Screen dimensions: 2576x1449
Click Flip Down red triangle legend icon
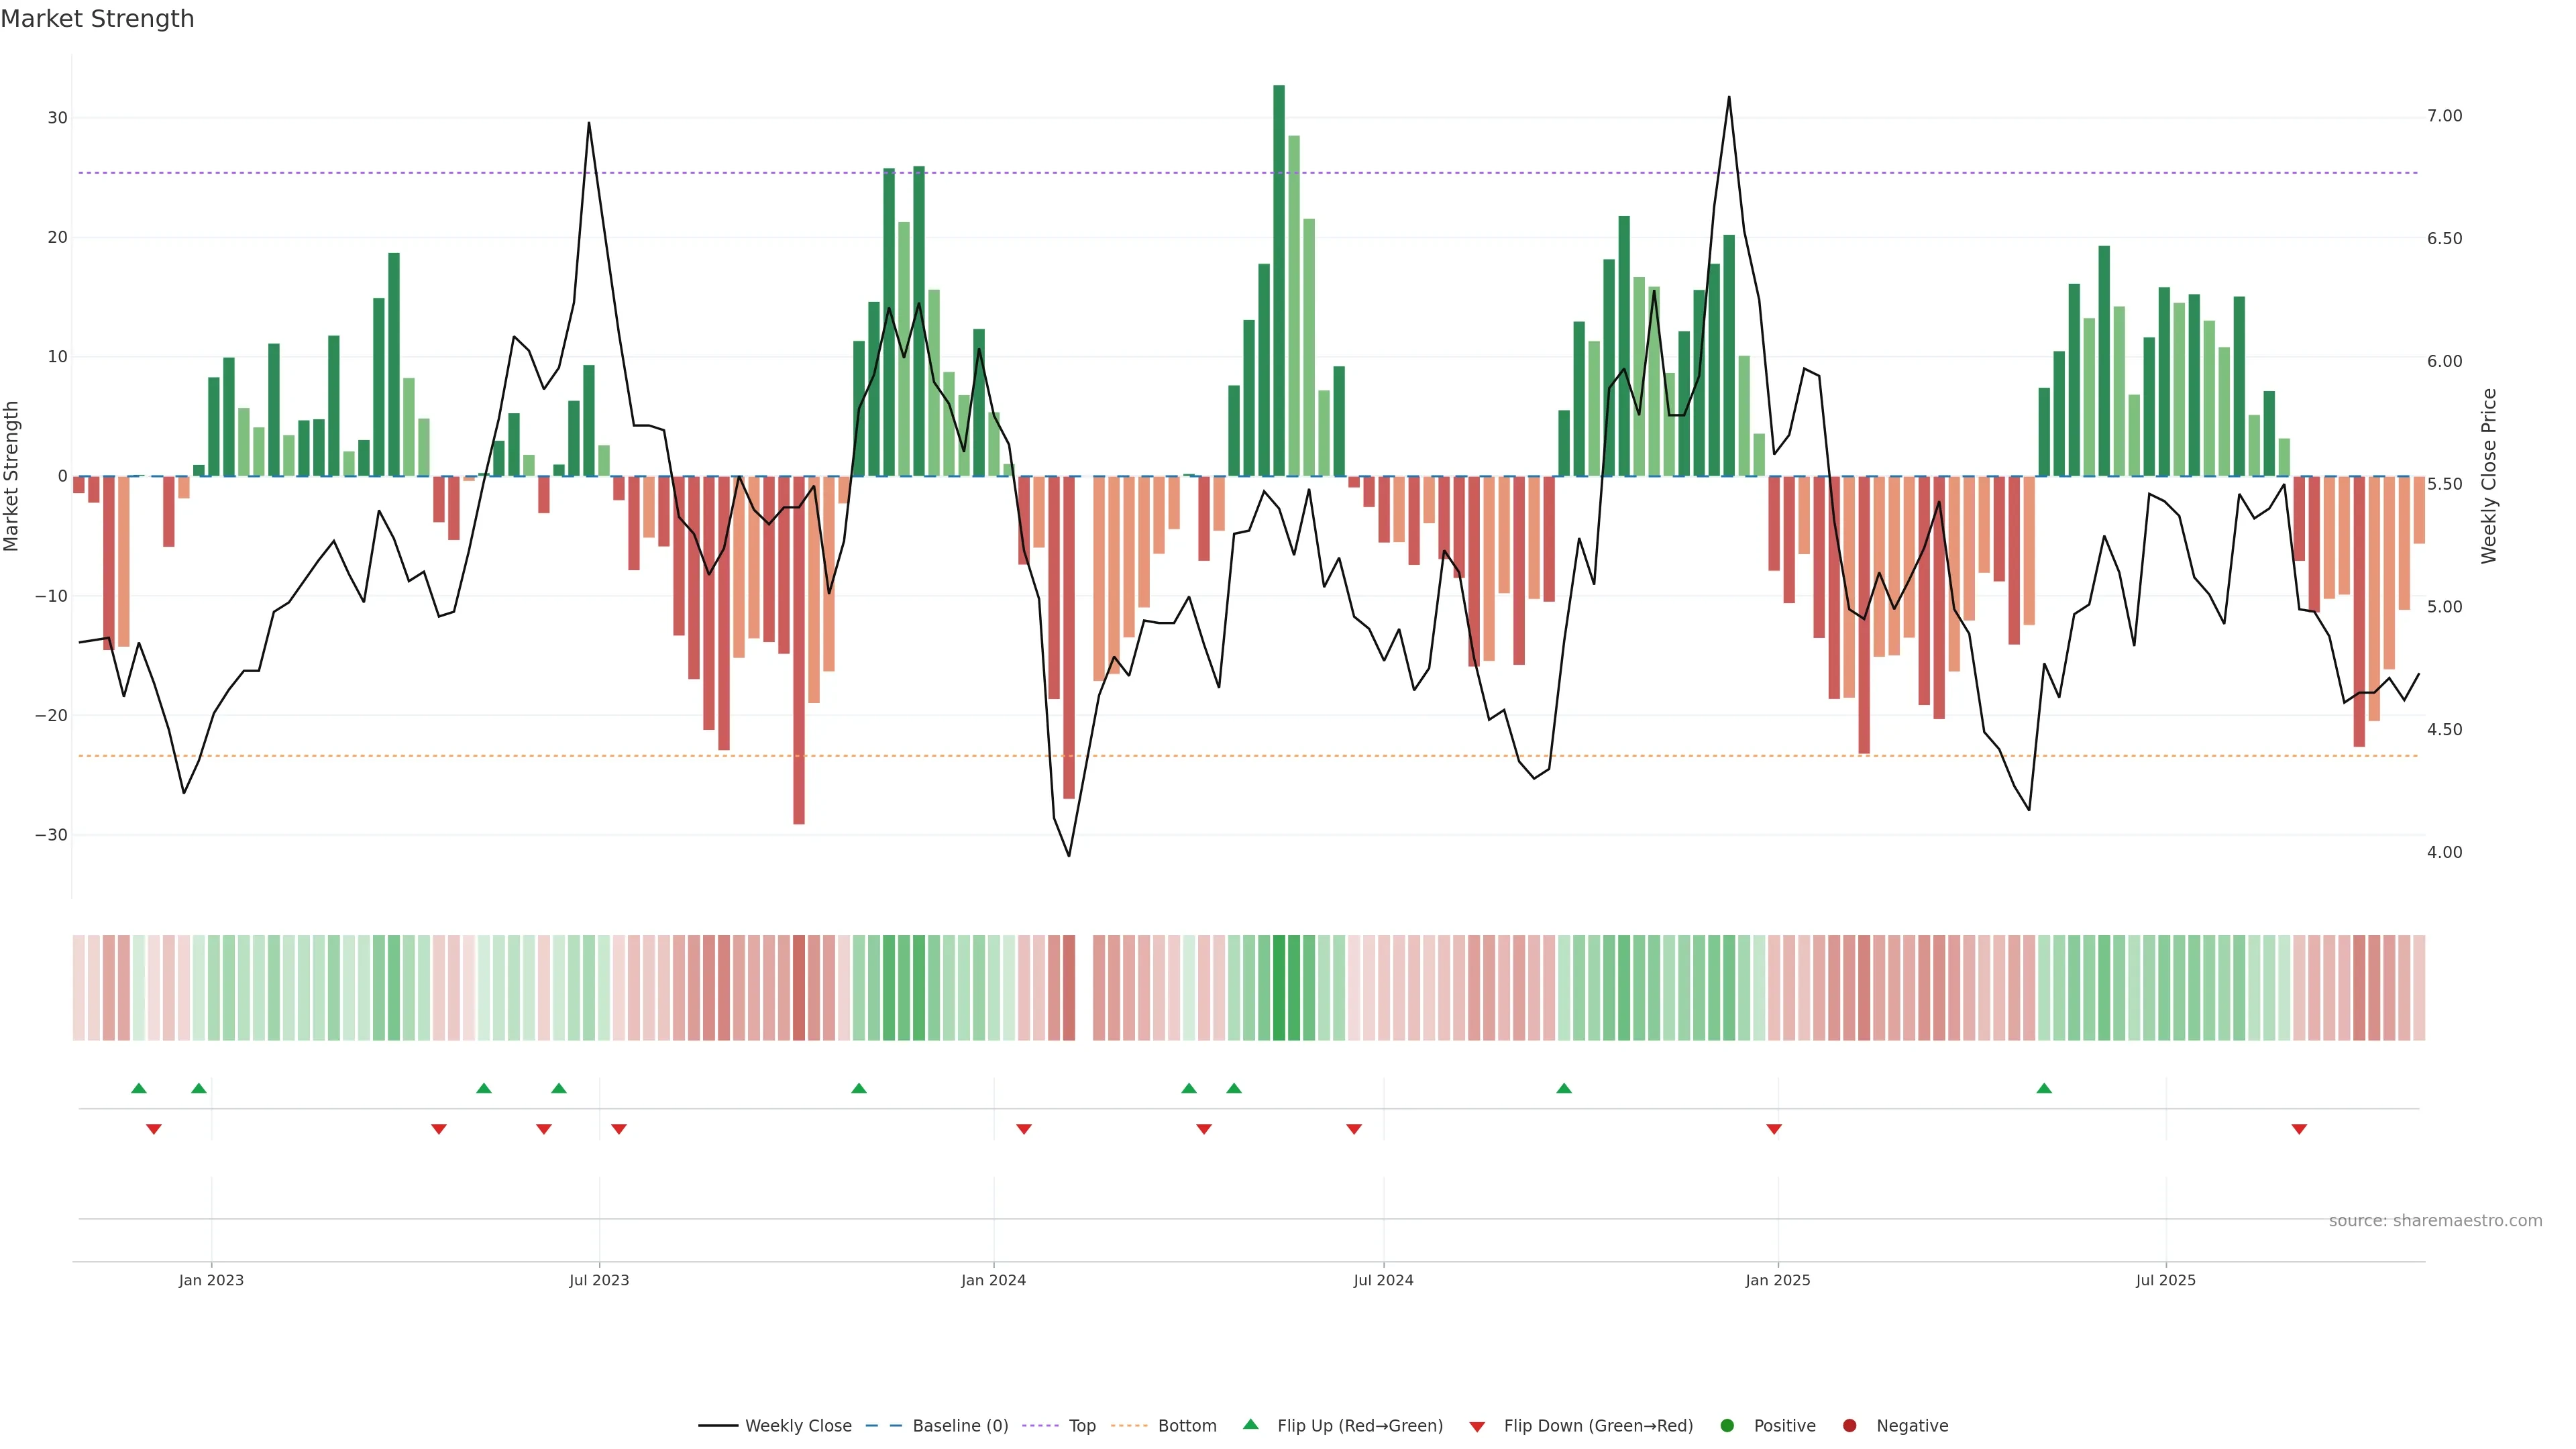point(1477,1427)
